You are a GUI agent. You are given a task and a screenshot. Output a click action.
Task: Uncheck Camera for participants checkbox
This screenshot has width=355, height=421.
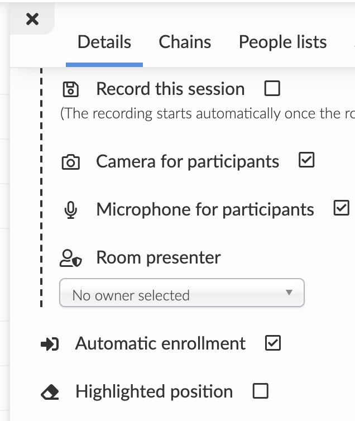(x=306, y=160)
